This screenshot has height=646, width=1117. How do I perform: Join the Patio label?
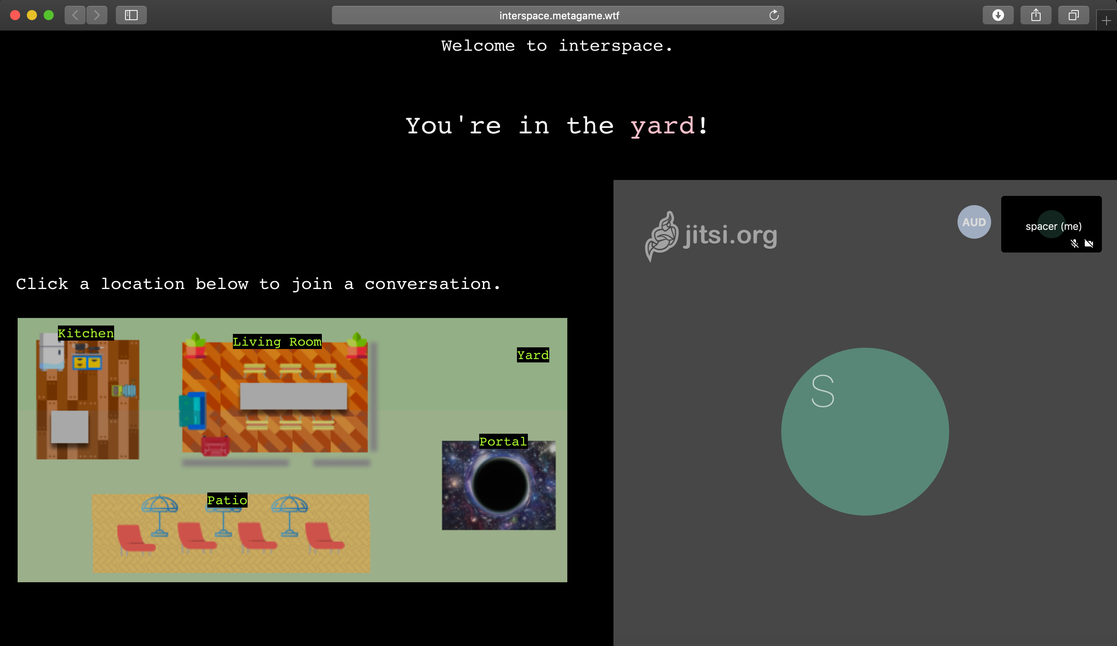pos(227,500)
